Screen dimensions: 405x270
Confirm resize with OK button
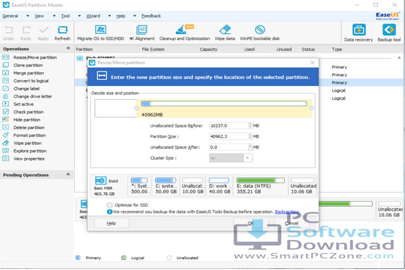251,223
